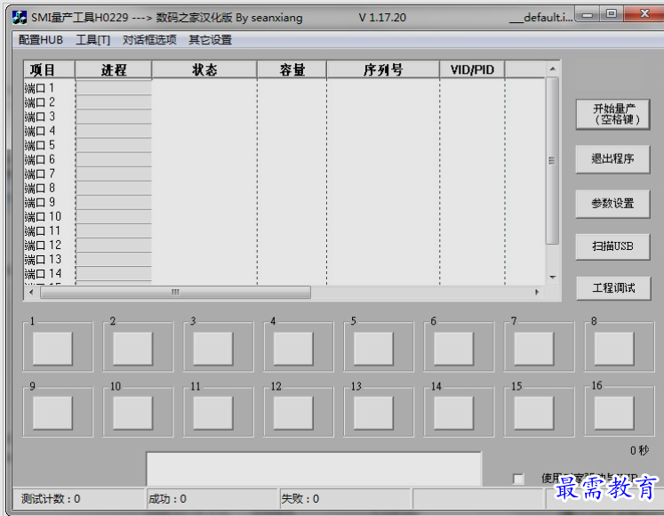Click the port 5 status box
Viewport: 664px width, 516px height.
point(373,349)
